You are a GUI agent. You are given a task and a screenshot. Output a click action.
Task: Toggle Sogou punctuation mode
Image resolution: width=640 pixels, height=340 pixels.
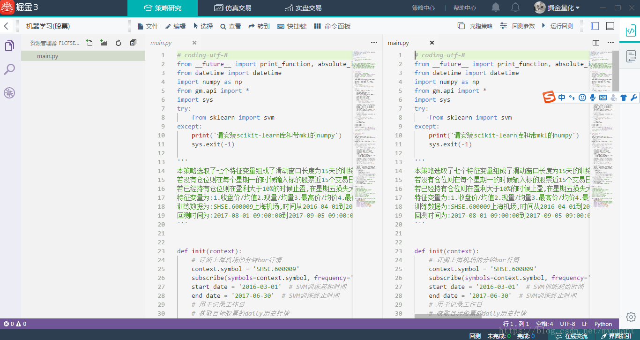(572, 98)
